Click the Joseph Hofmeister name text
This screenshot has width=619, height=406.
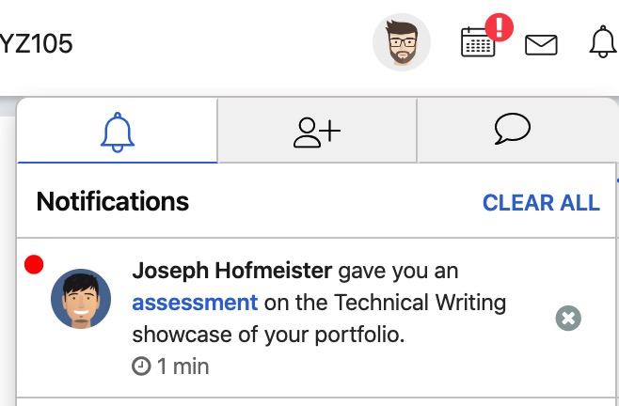(x=232, y=271)
